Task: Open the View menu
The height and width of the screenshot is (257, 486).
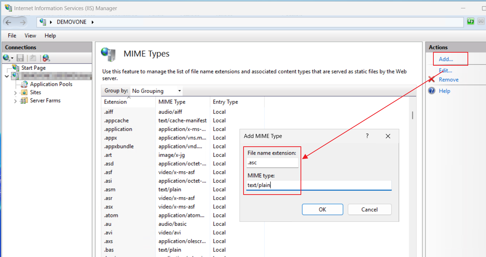Action: coord(30,36)
